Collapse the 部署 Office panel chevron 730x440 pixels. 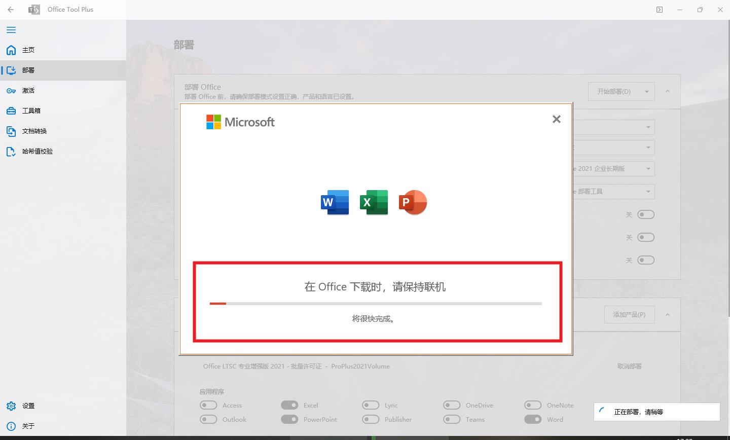(668, 91)
